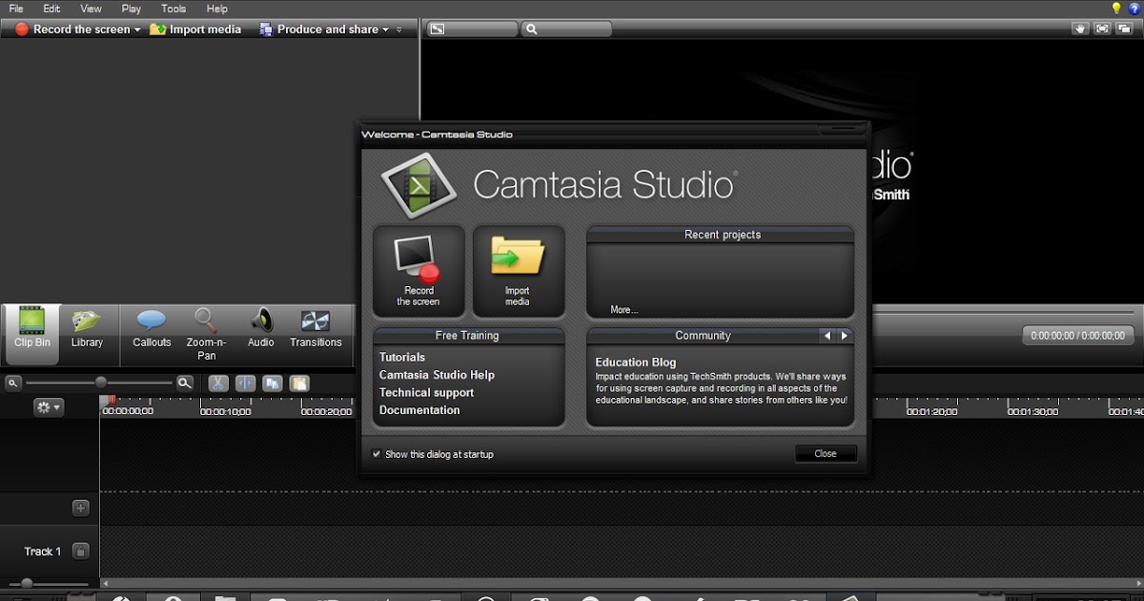The height and width of the screenshot is (601, 1144).
Task: Click the Copy icon on timeline toolbar
Action: coord(273,383)
